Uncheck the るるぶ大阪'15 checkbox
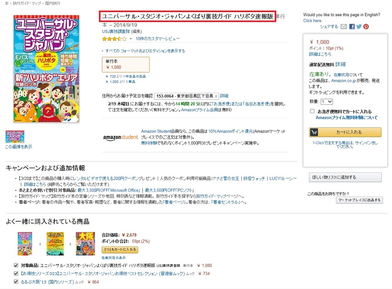The image size is (392, 289). point(16,281)
